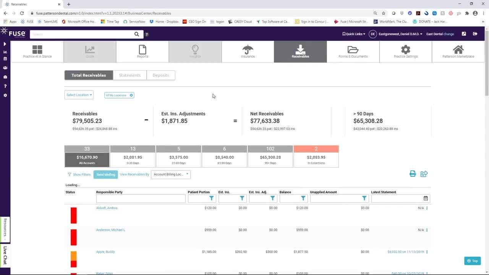The image size is (489, 275).
Task: Click sidebar briefcase icon
Action: pyautogui.click(x=5, y=77)
